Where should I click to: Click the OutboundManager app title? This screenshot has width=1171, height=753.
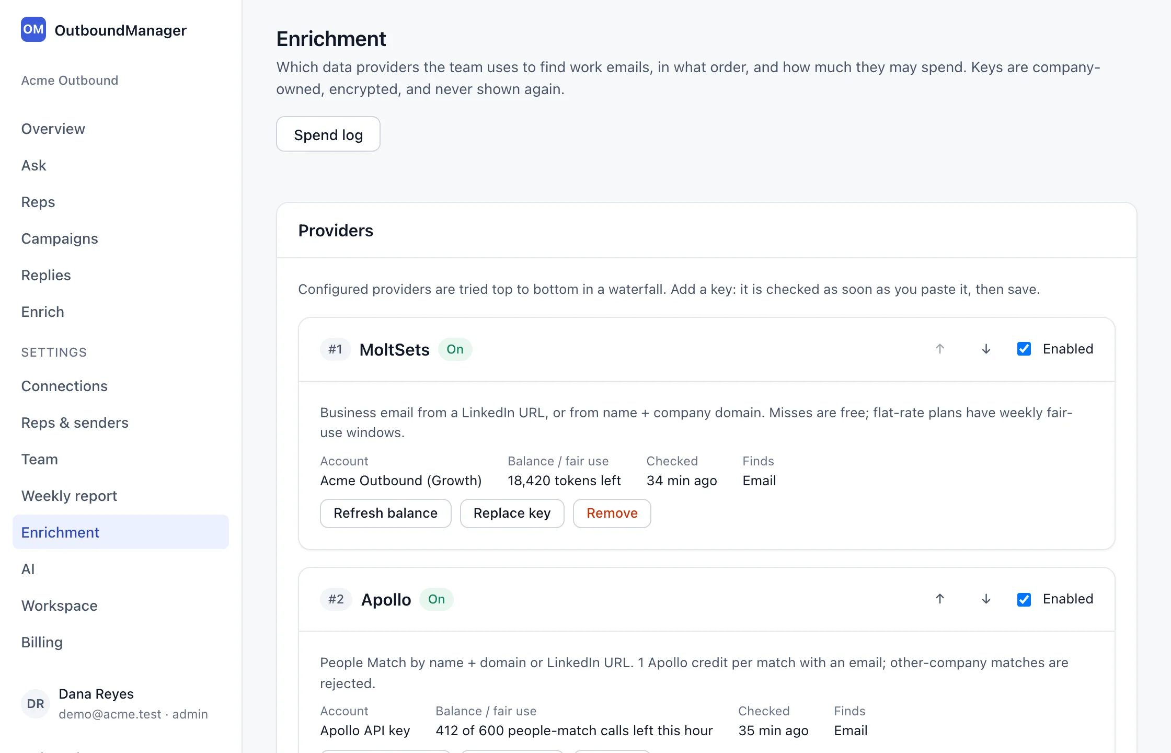click(x=121, y=30)
